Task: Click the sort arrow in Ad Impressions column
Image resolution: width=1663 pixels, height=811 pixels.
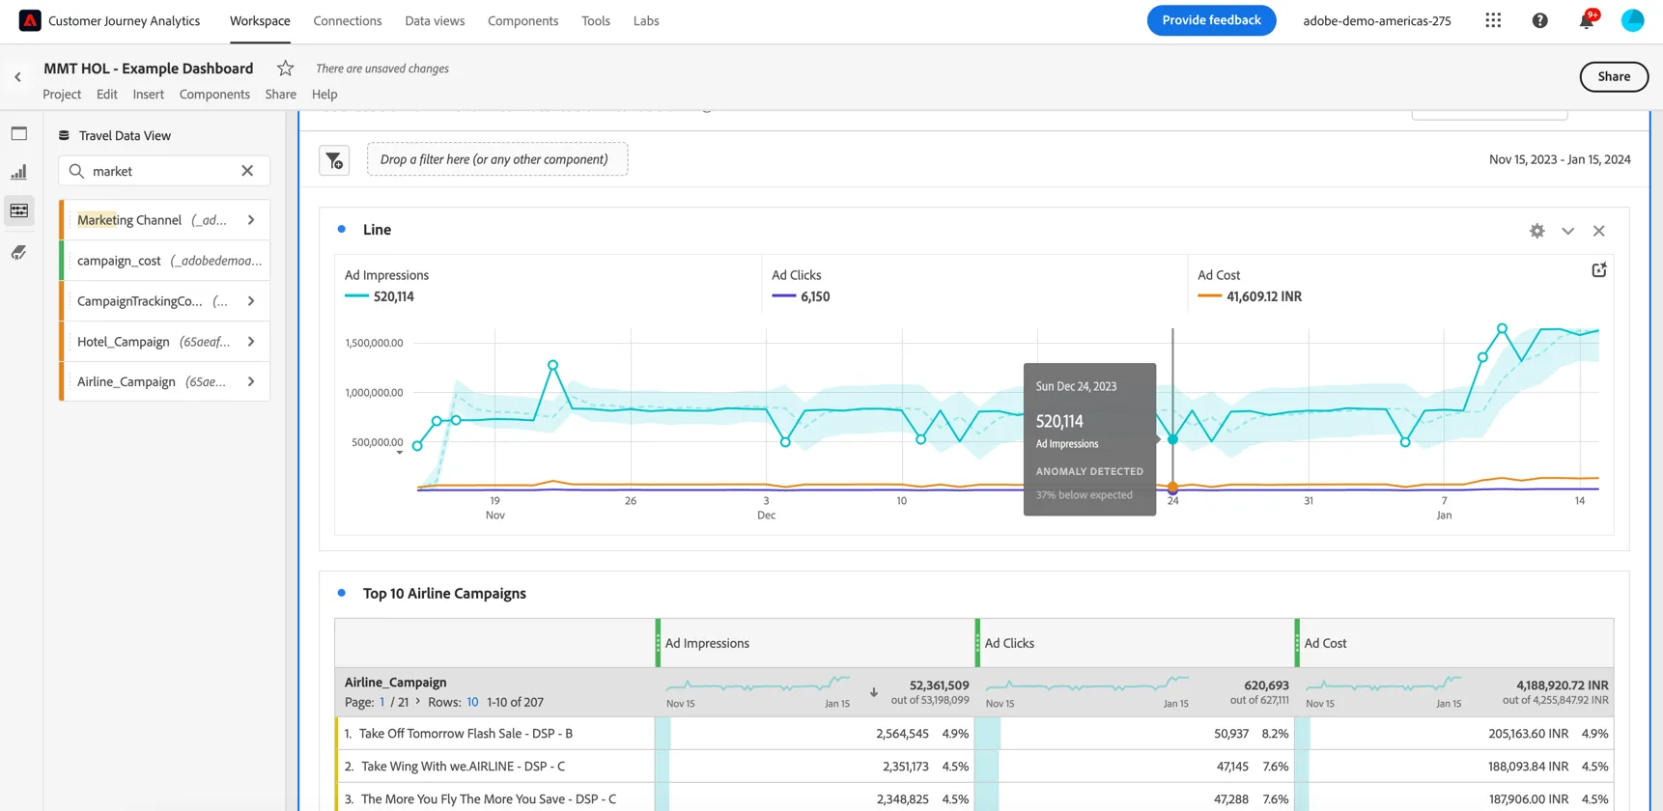Action: (874, 692)
